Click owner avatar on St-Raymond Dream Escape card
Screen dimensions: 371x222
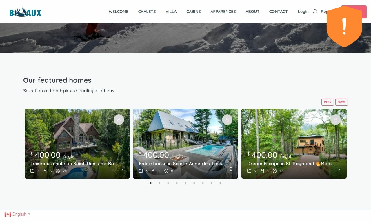(x=336, y=120)
